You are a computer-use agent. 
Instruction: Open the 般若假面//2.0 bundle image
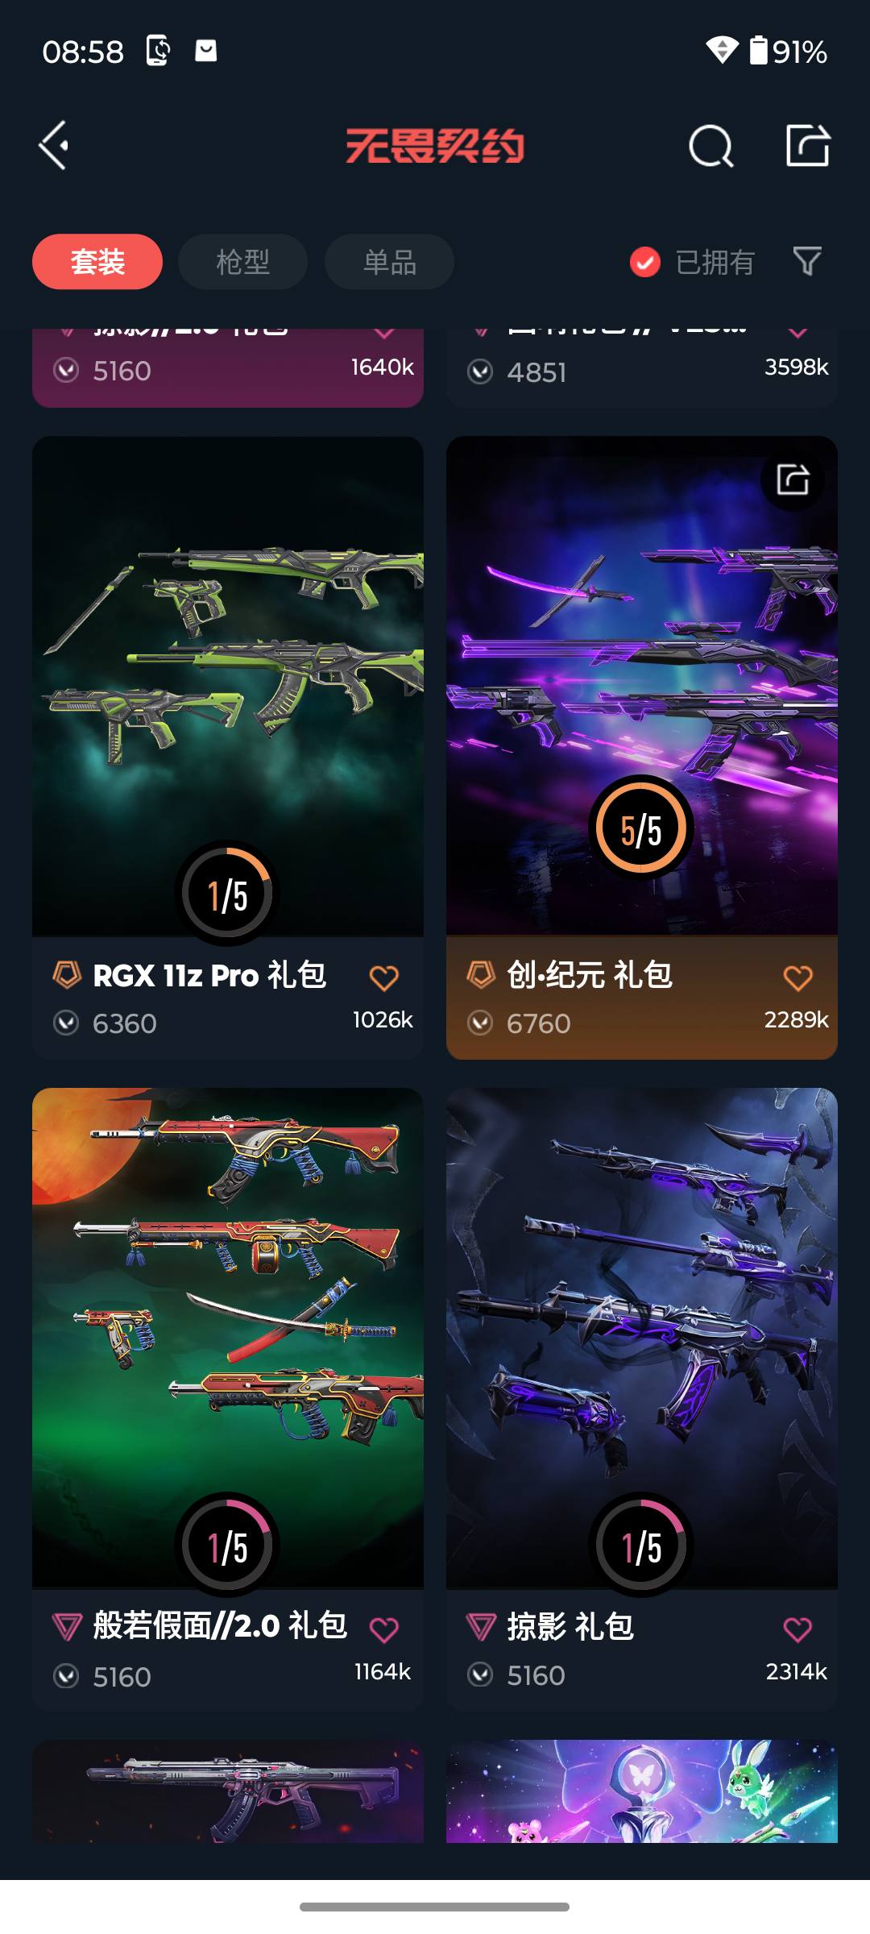pyautogui.click(x=228, y=1338)
